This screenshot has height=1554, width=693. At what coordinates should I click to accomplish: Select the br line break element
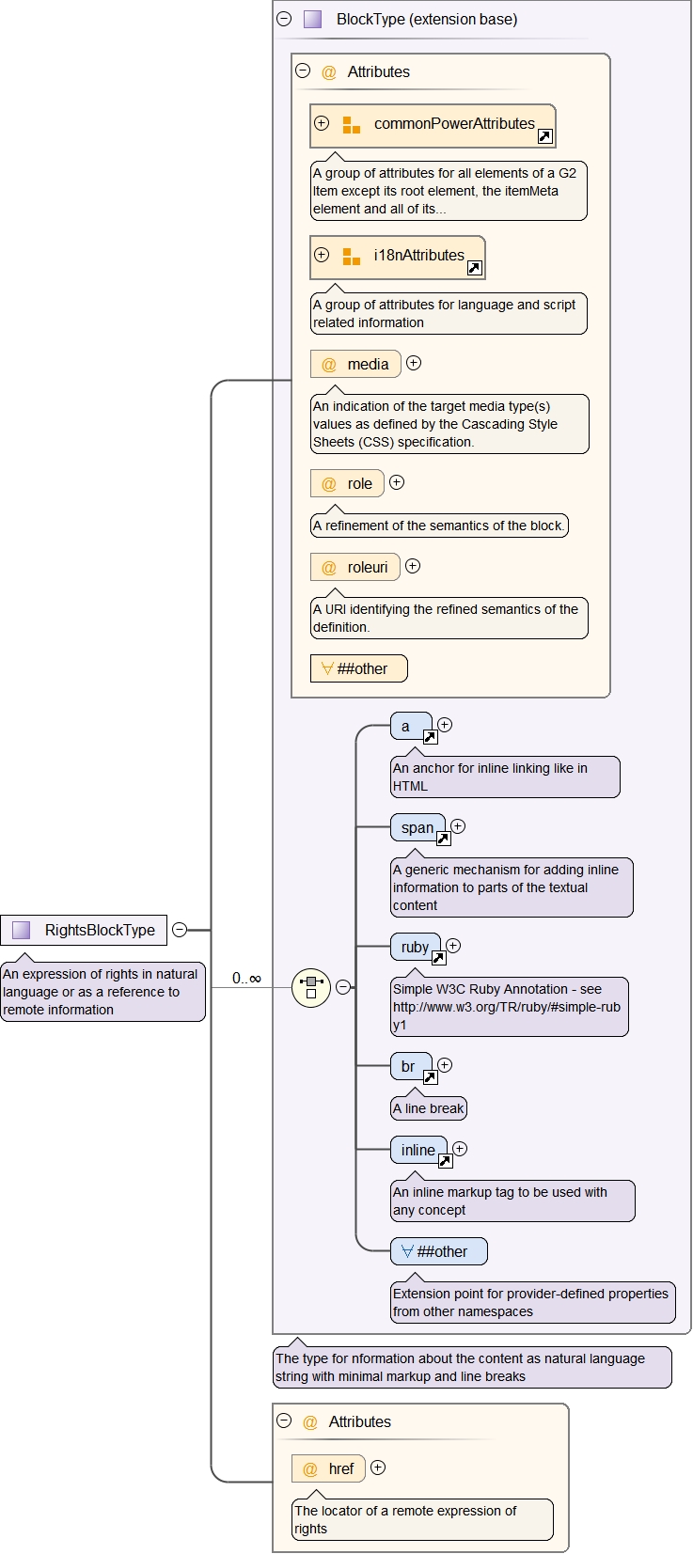click(x=409, y=1066)
